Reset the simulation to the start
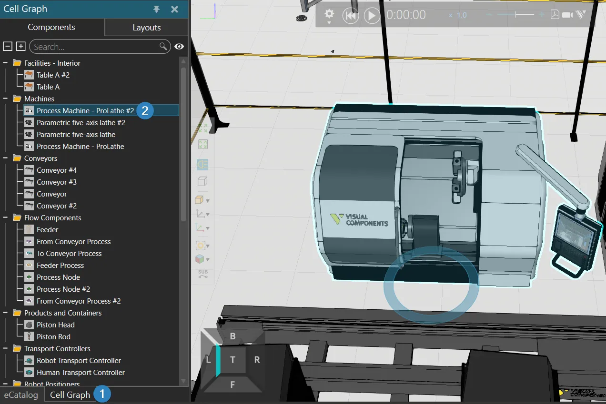Viewport: 606px width, 404px height. point(350,16)
